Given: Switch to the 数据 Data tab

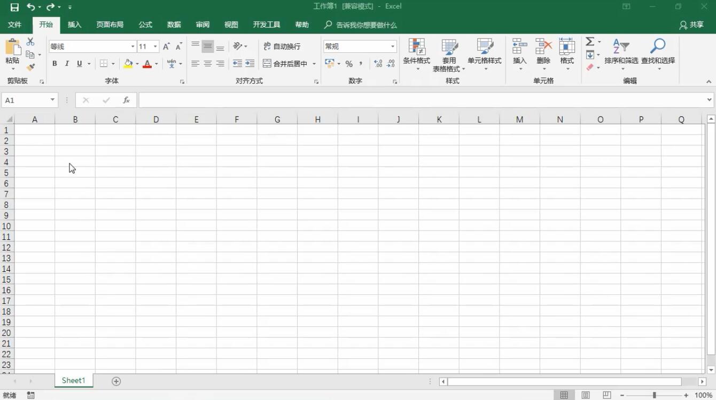Looking at the screenshot, I should [x=174, y=25].
